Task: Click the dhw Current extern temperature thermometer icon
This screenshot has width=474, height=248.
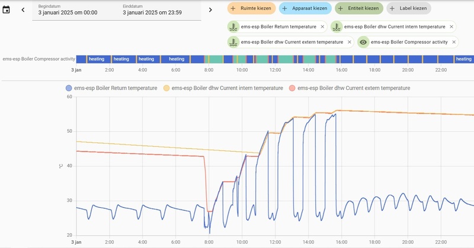Action: 235,42
